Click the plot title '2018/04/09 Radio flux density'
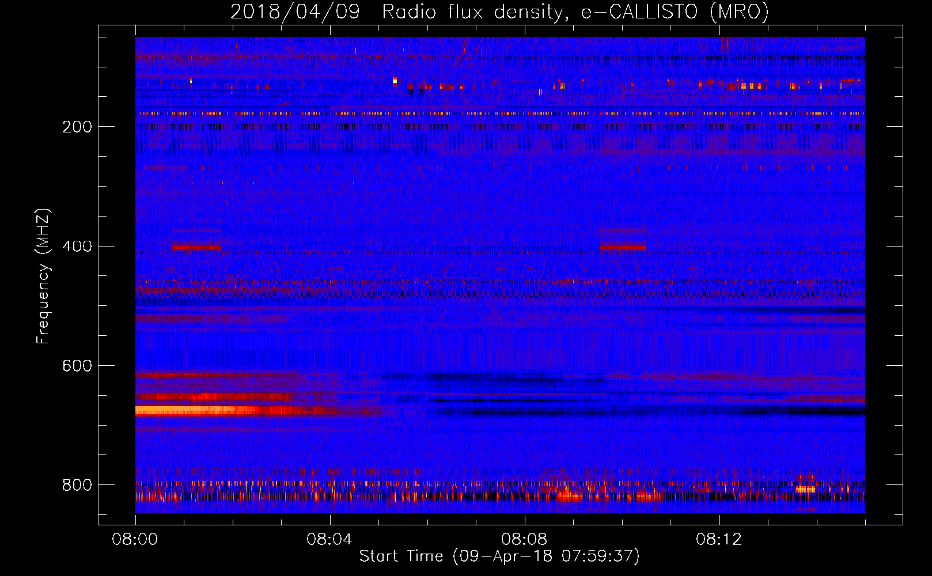932x576 pixels. click(x=499, y=11)
